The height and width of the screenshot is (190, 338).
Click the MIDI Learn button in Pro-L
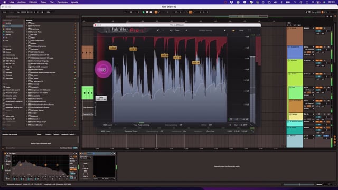click(108, 125)
